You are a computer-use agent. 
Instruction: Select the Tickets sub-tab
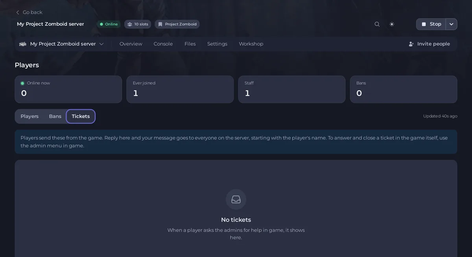pos(81,116)
